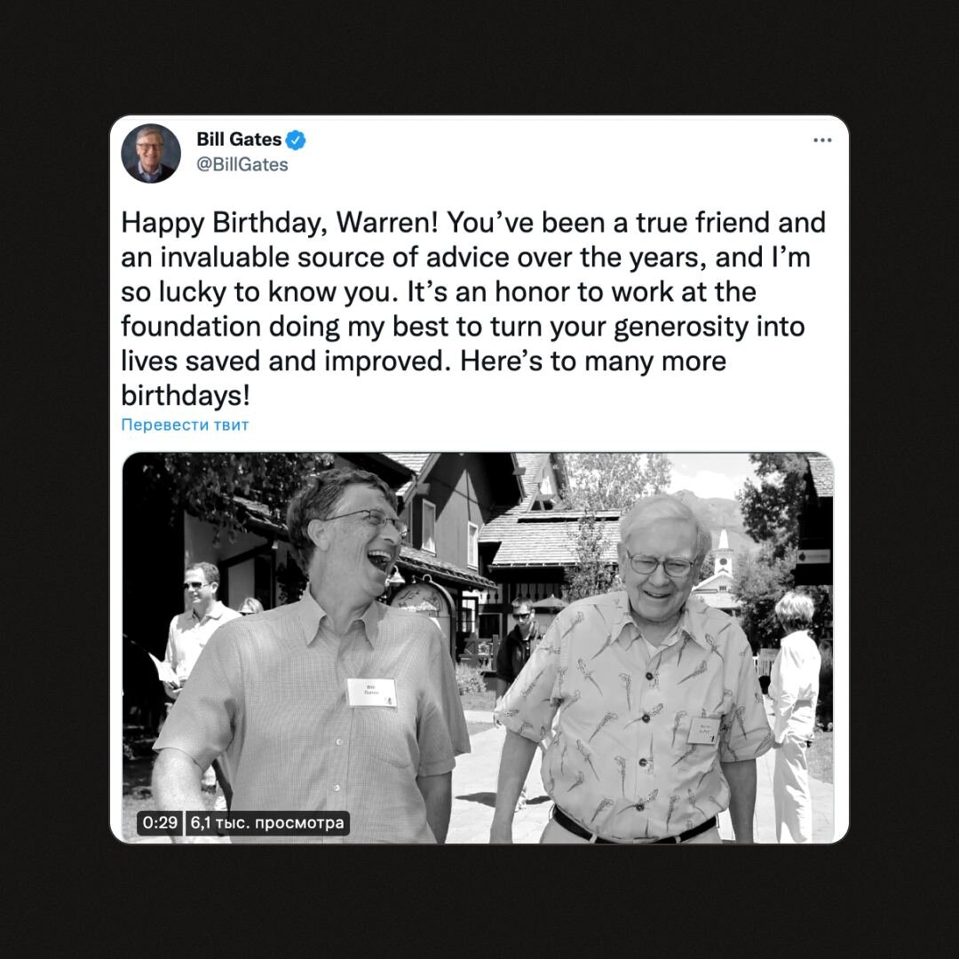The image size is (959, 959).
Task: Visit the @BillGates handle link
Action: 242,164
